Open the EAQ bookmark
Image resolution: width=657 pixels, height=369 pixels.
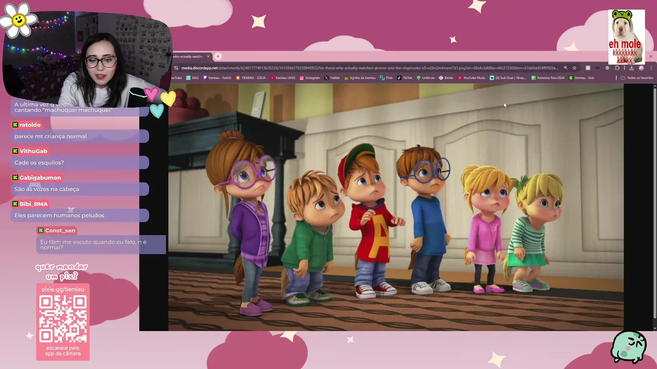192,78
